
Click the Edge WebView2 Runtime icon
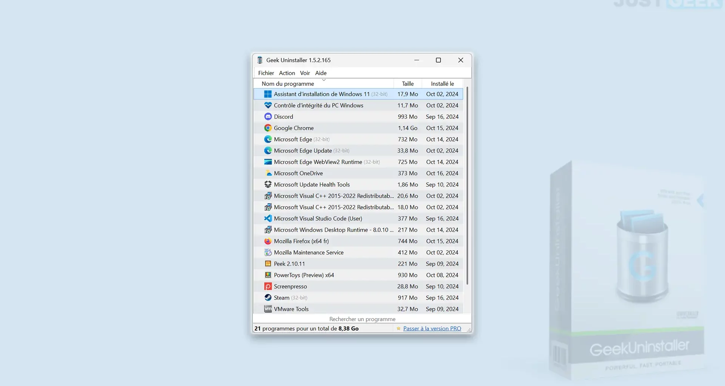click(x=268, y=162)
